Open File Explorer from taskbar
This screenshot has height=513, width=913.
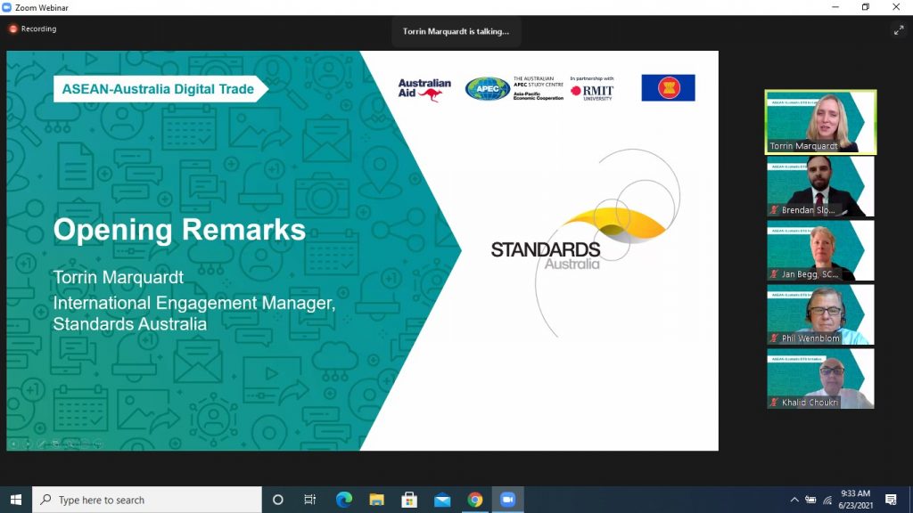(x=377, y=500)
